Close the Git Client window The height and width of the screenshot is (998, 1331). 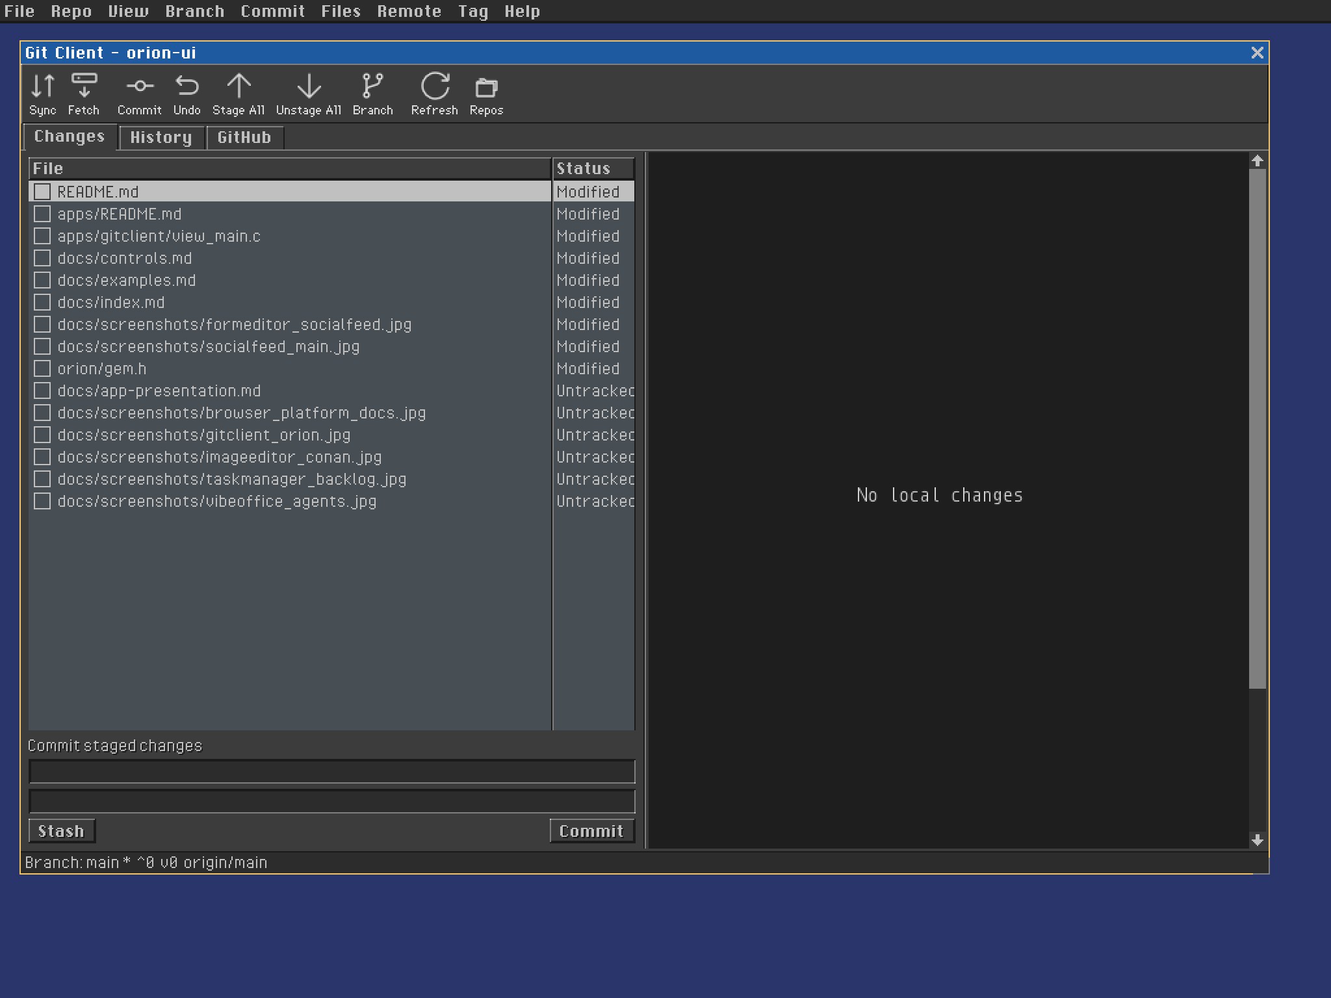pyautogui.click(x=1258, y=53)
